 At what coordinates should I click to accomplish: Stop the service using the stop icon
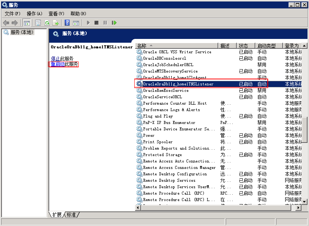[x=97, y=23]
